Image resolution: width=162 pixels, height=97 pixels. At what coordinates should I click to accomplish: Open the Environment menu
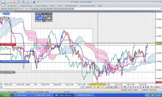(12, 6)
